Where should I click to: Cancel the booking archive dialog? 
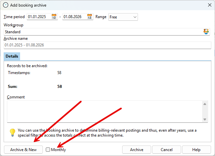tap(167, 150)
